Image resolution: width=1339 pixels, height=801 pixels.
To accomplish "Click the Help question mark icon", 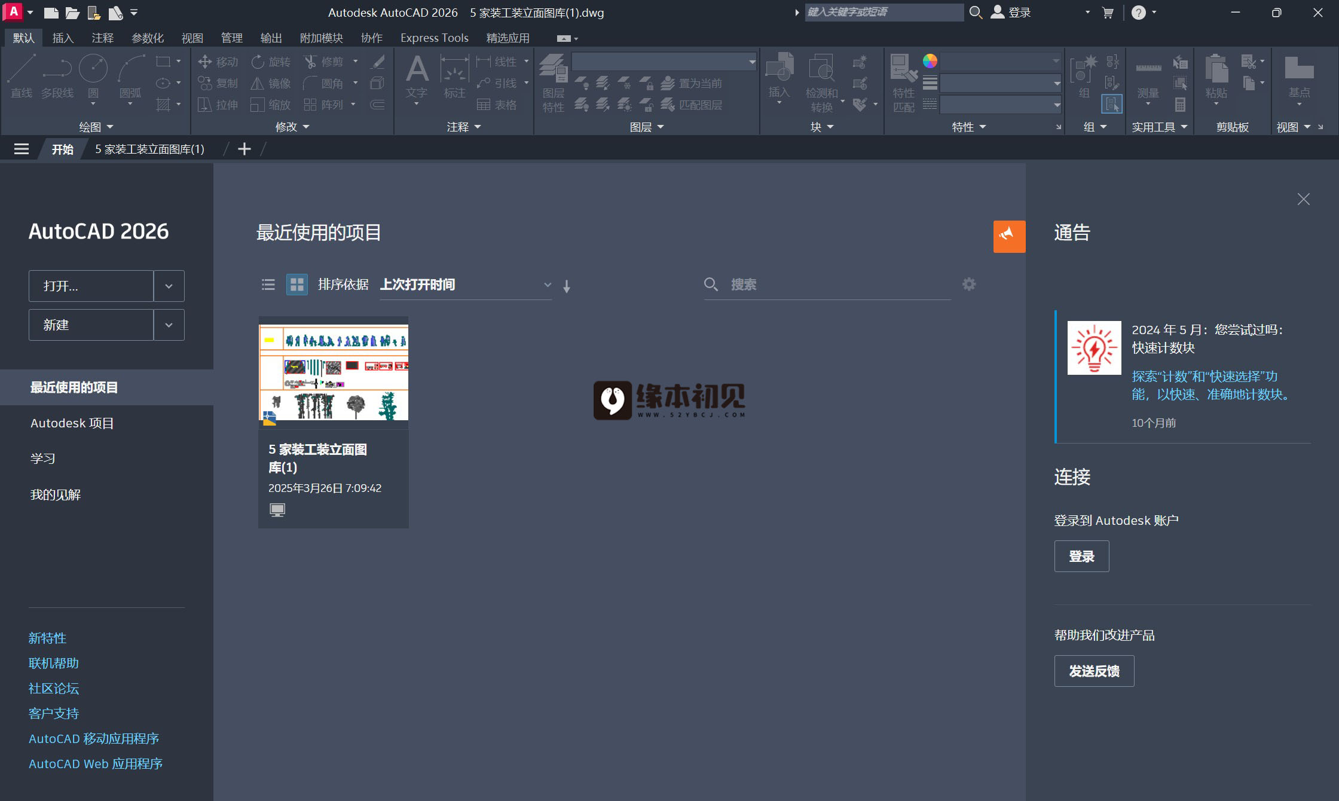I will (x=1139, y=13).
